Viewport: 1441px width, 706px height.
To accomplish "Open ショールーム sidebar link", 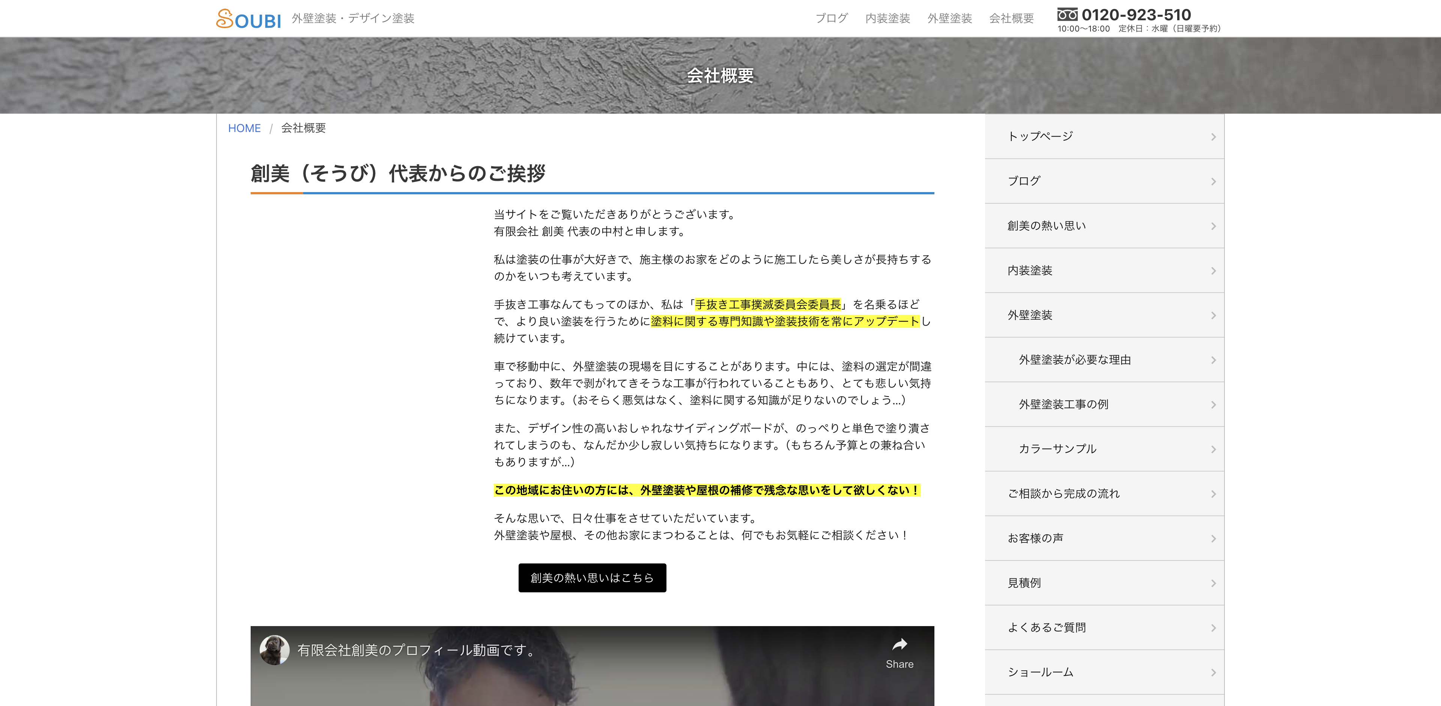I will [x=1104, y=673].
